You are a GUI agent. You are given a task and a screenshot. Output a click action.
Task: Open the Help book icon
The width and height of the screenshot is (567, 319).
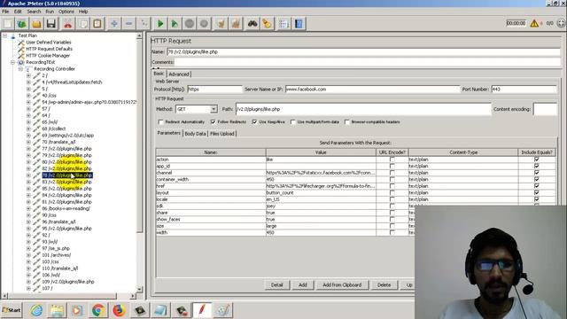point(299,24)
